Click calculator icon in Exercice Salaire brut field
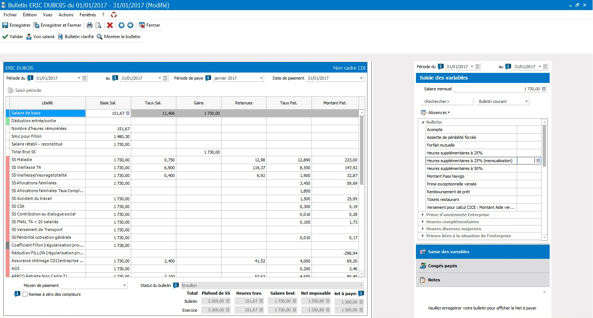This screenshot has width=593, height=318. (x=294, y=310)
